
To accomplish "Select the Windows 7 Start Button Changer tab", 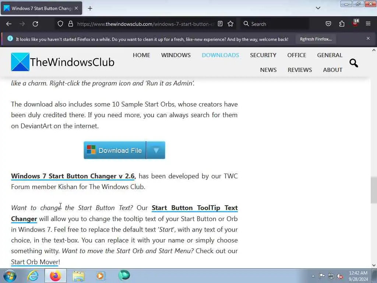I will click(41, 8).
